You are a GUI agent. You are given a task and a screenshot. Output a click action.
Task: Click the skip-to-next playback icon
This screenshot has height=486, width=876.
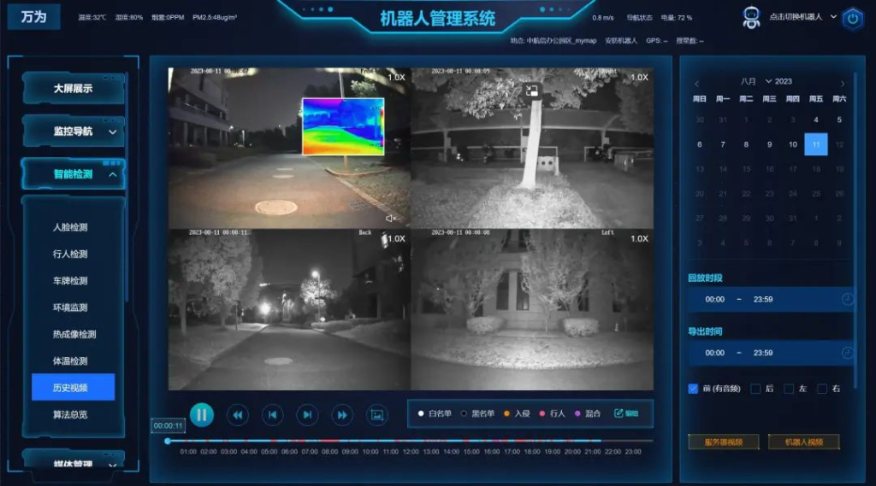click(x=307, y=415)
